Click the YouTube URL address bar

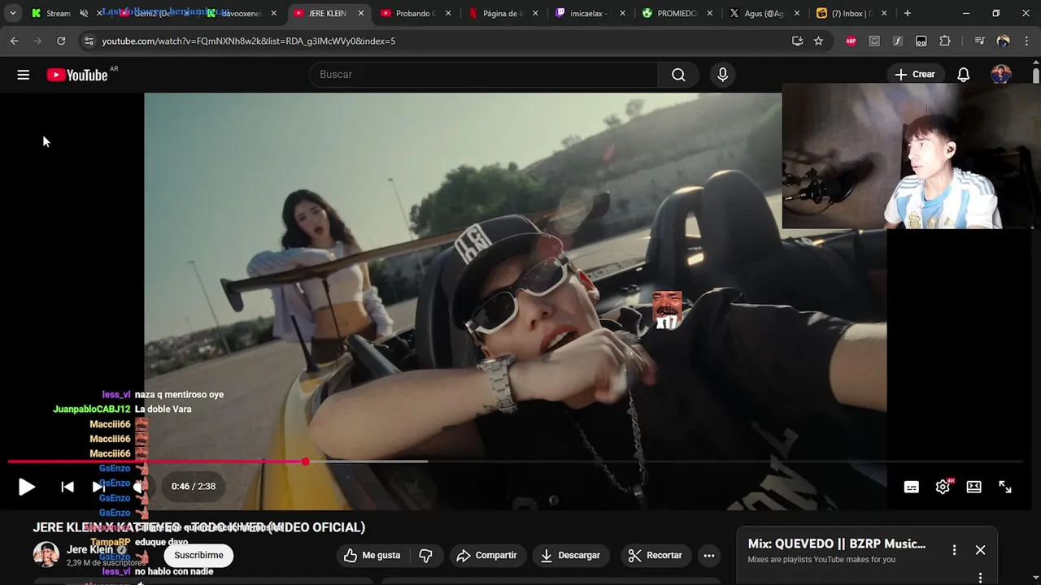point(439,41)
